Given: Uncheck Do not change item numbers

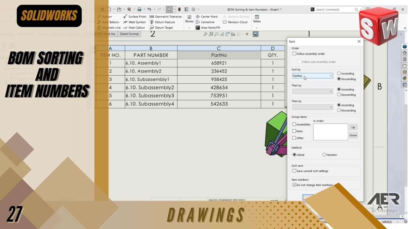Looking at the screenshot, I should 294,185.
